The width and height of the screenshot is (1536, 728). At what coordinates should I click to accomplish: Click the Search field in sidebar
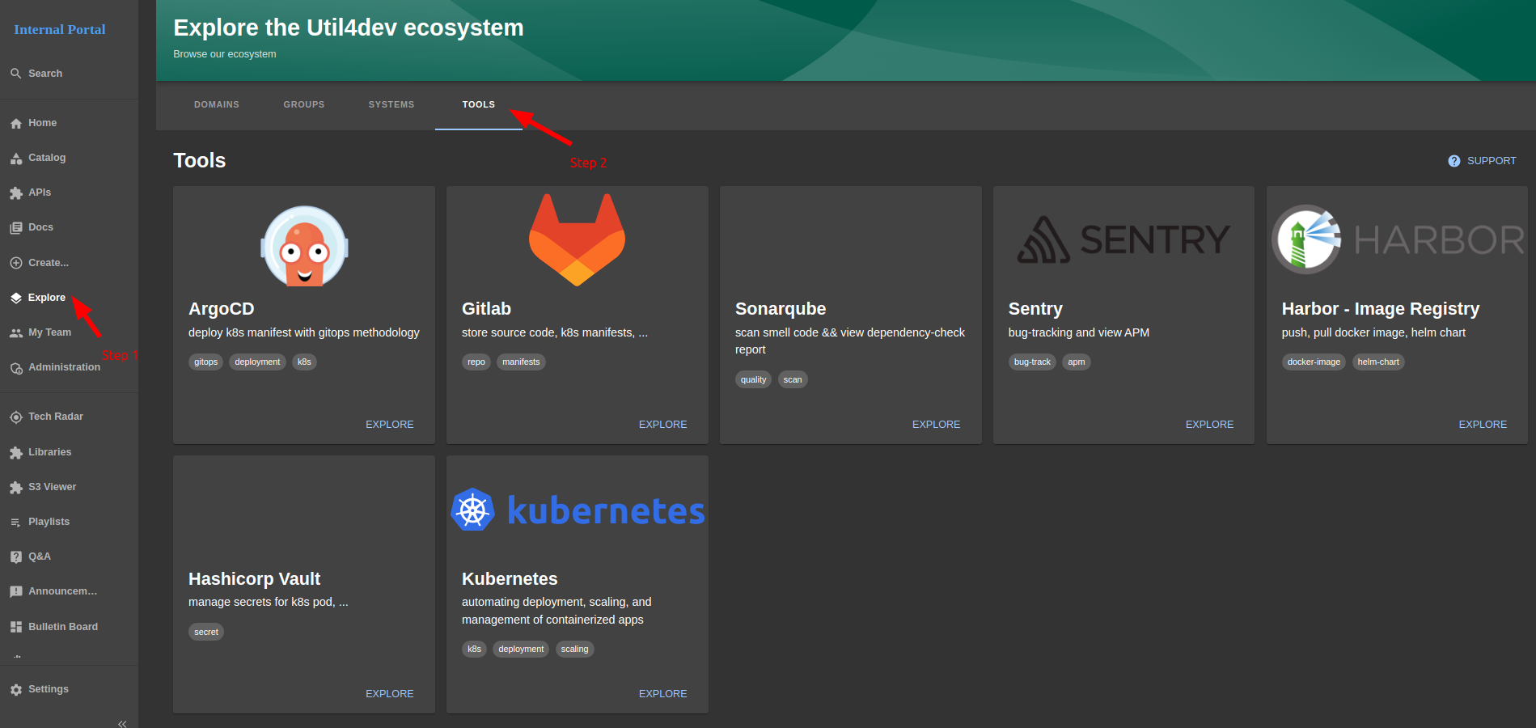[45, 74]
